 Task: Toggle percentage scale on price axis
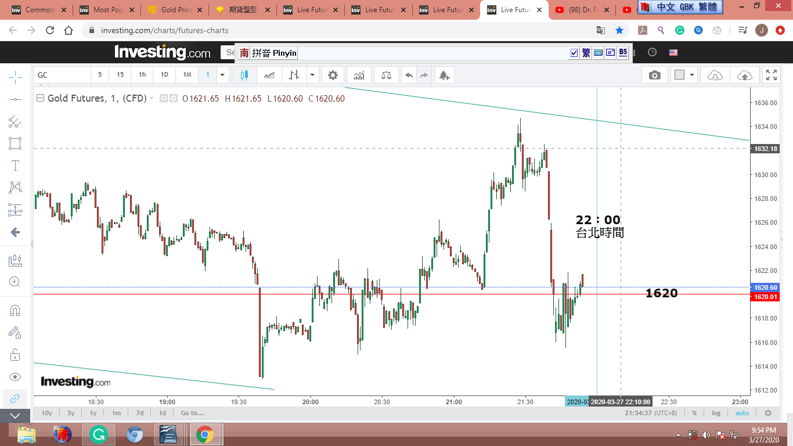tap(694, 413)
